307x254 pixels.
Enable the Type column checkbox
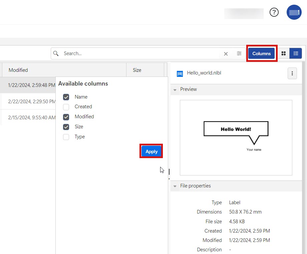pyautogui.click(x=66, y=137)
